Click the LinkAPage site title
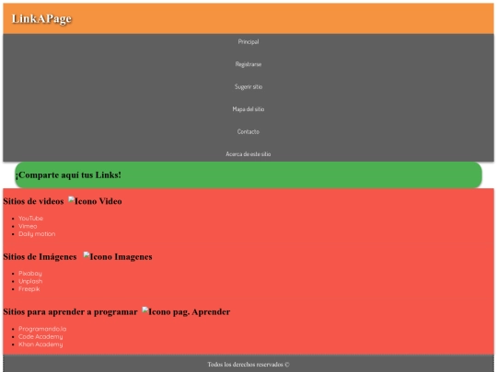 click(41, 18)
